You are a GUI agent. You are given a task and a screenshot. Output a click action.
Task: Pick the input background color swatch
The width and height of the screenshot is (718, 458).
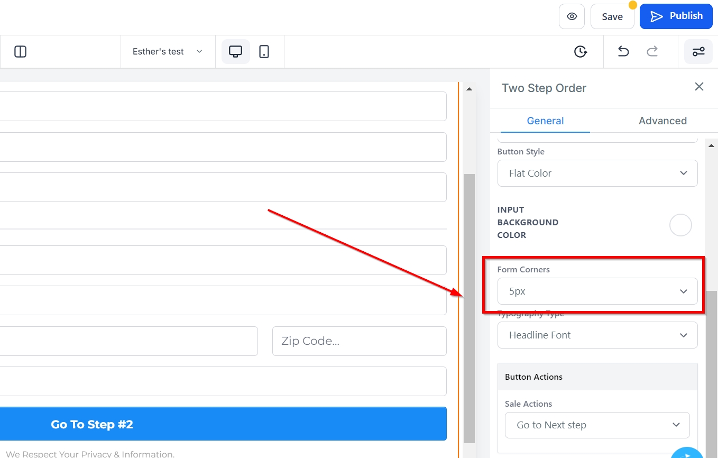coord(680,225)
